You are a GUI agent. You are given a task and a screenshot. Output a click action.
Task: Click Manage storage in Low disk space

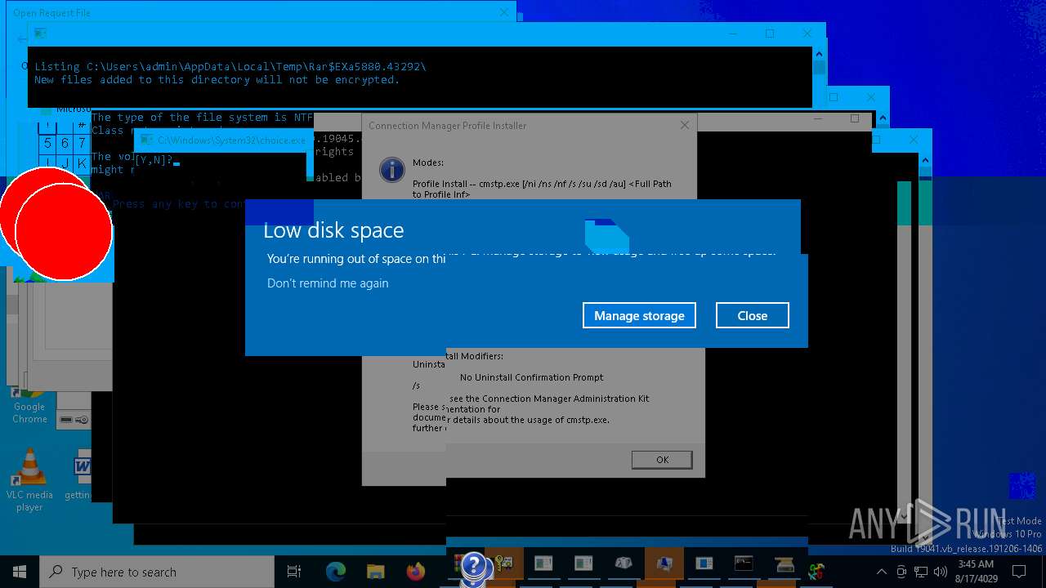(x=639, y=315)
